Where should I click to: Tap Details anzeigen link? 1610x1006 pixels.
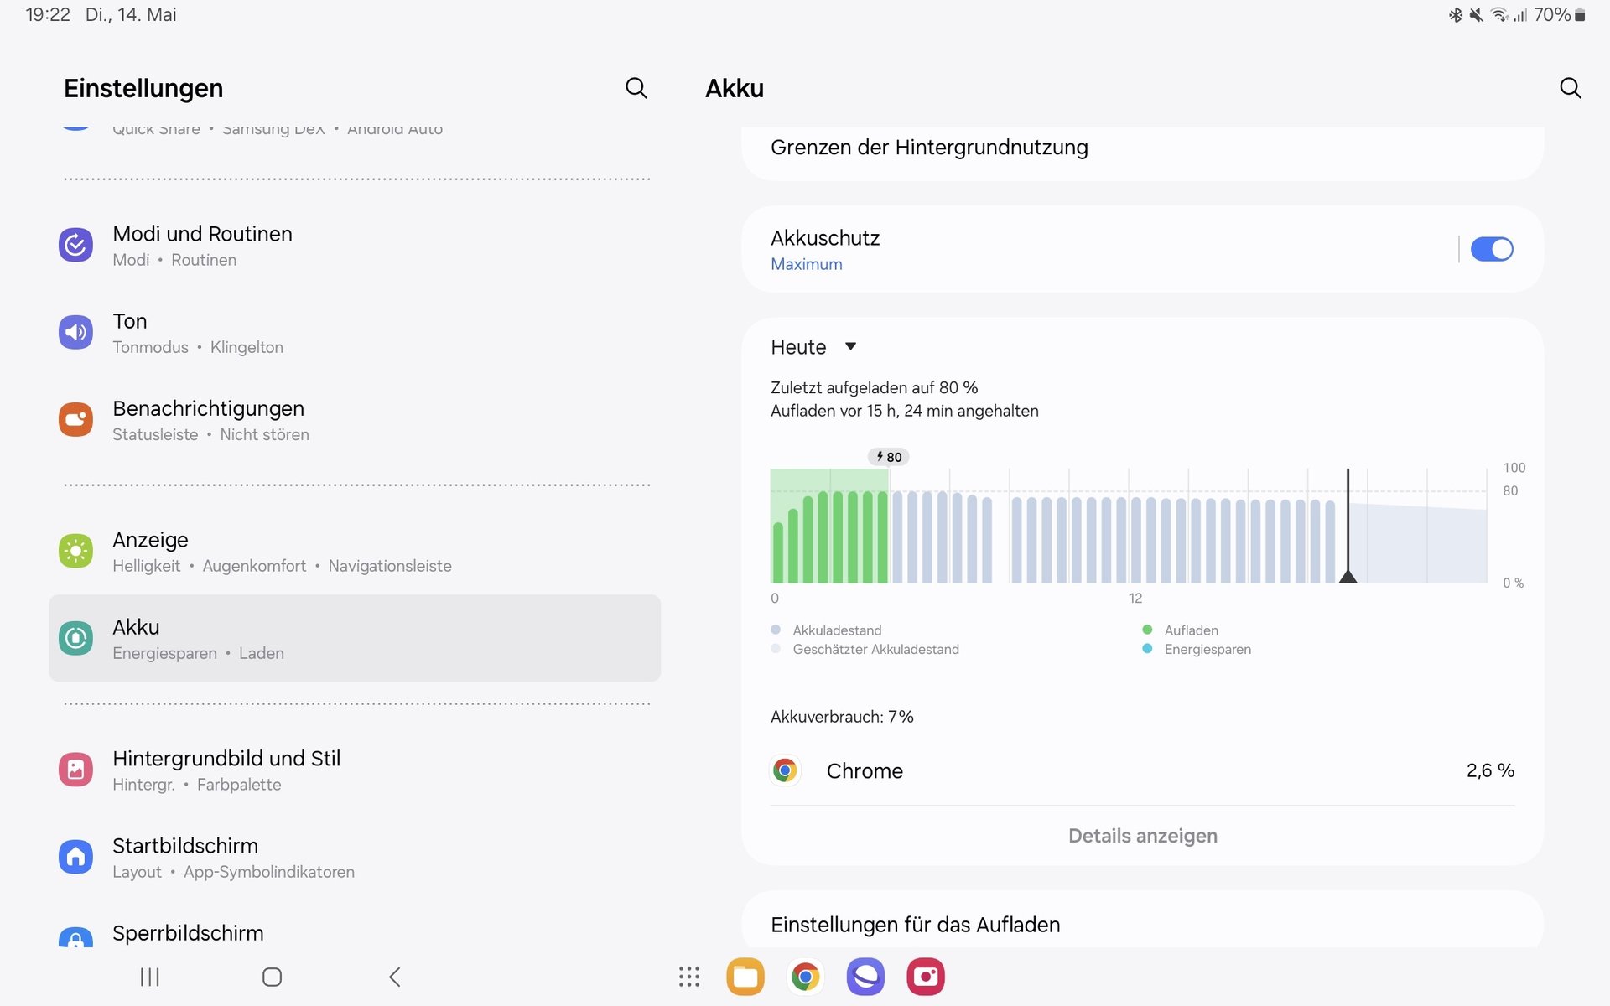[x=1142, y=836]
